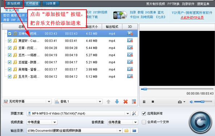Open output directory with blue folder icon
Image resolution: width=215 pixels, height=136 pixels.
click(134, 131)
